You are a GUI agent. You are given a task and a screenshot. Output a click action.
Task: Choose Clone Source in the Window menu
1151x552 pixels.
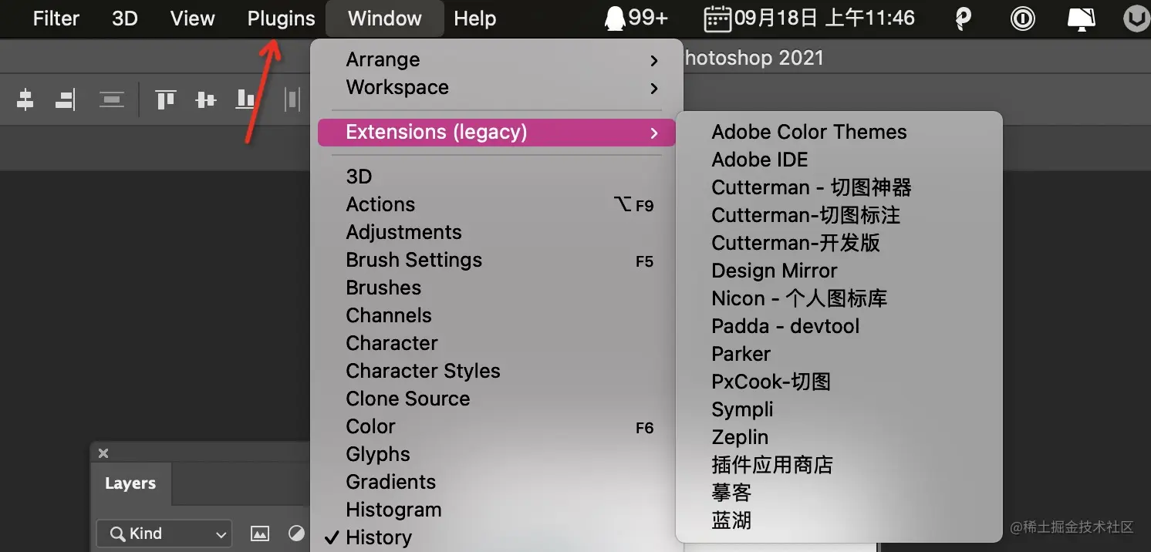click(x=497, y=399)
